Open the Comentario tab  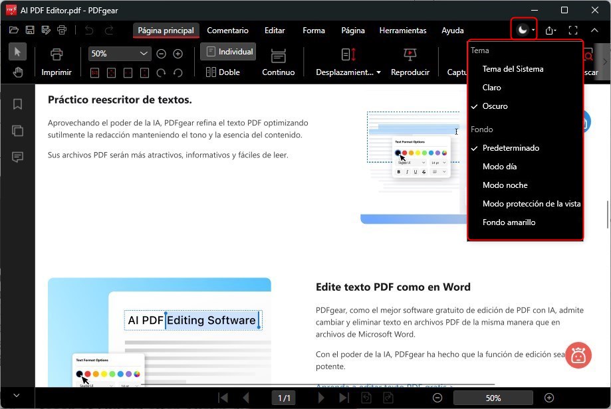227,31
